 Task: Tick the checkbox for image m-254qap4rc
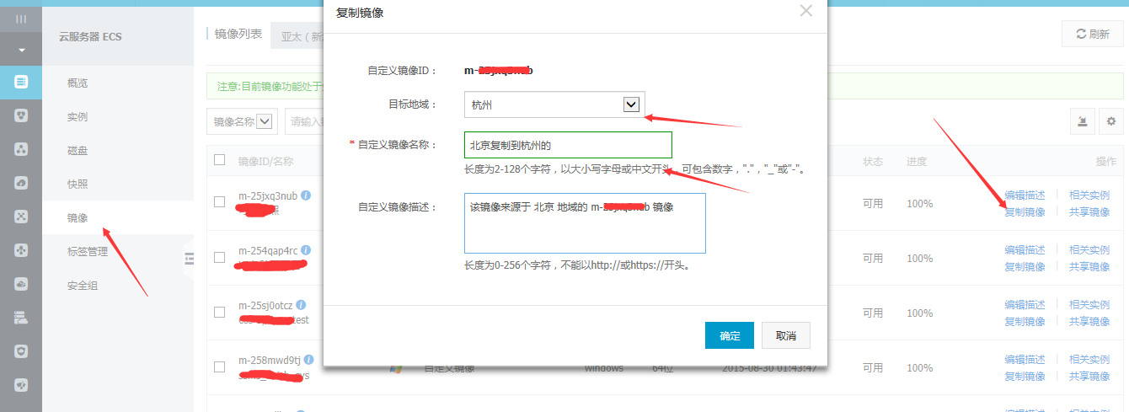pyautogui.click(x=220, y=258)
